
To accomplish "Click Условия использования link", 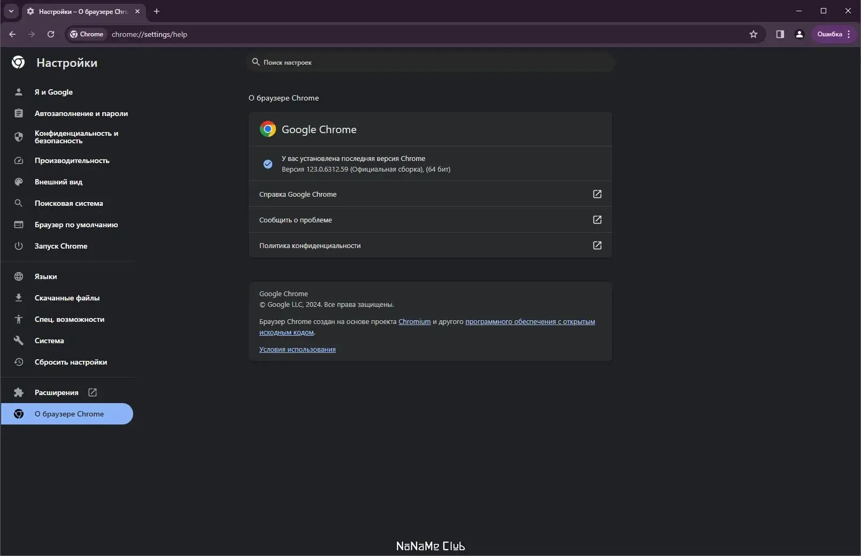I will pyautogui.click(x=297, y=349).
